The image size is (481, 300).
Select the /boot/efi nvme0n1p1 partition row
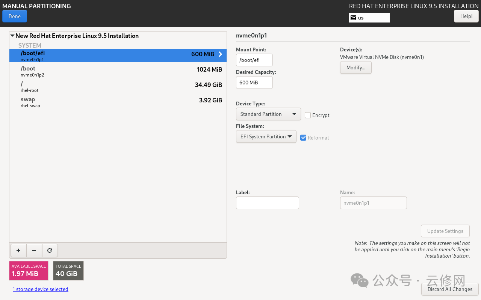(118, 55)
